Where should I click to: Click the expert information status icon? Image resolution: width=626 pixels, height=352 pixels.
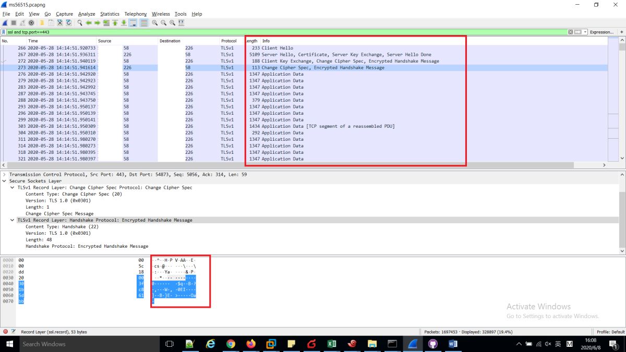5,332
